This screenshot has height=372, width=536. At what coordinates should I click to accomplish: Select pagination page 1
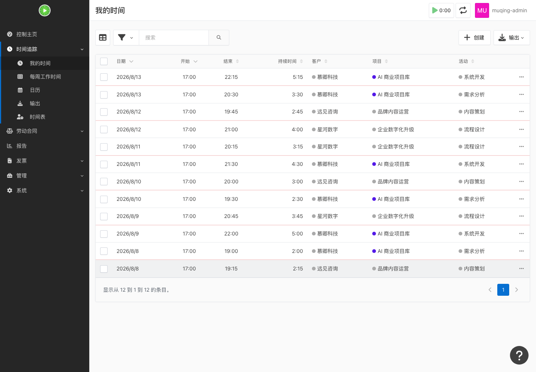pos(503,290)
